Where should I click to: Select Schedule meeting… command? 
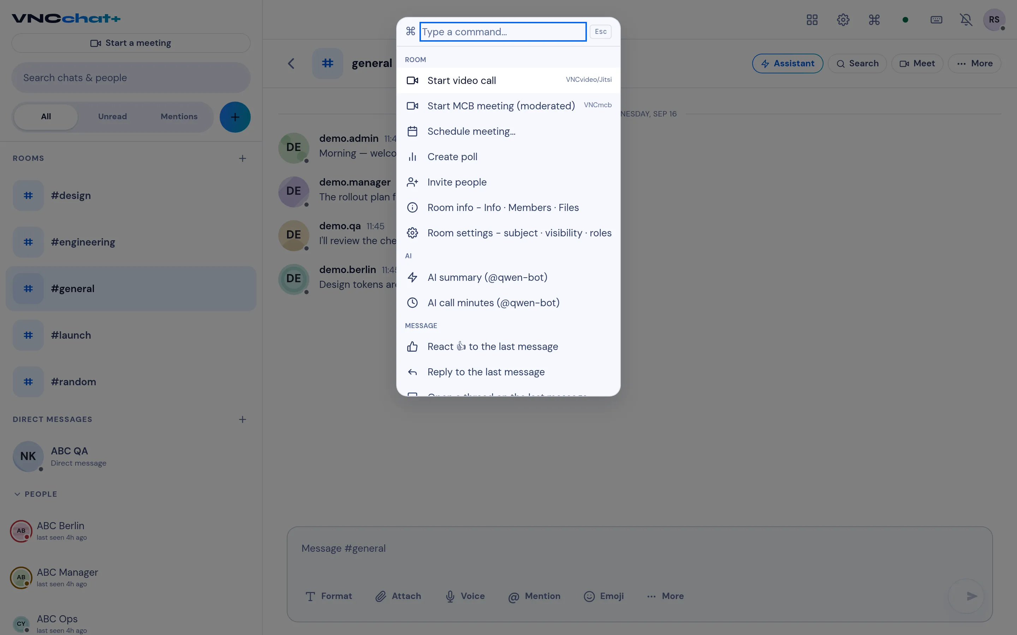[x=508, y=132]
